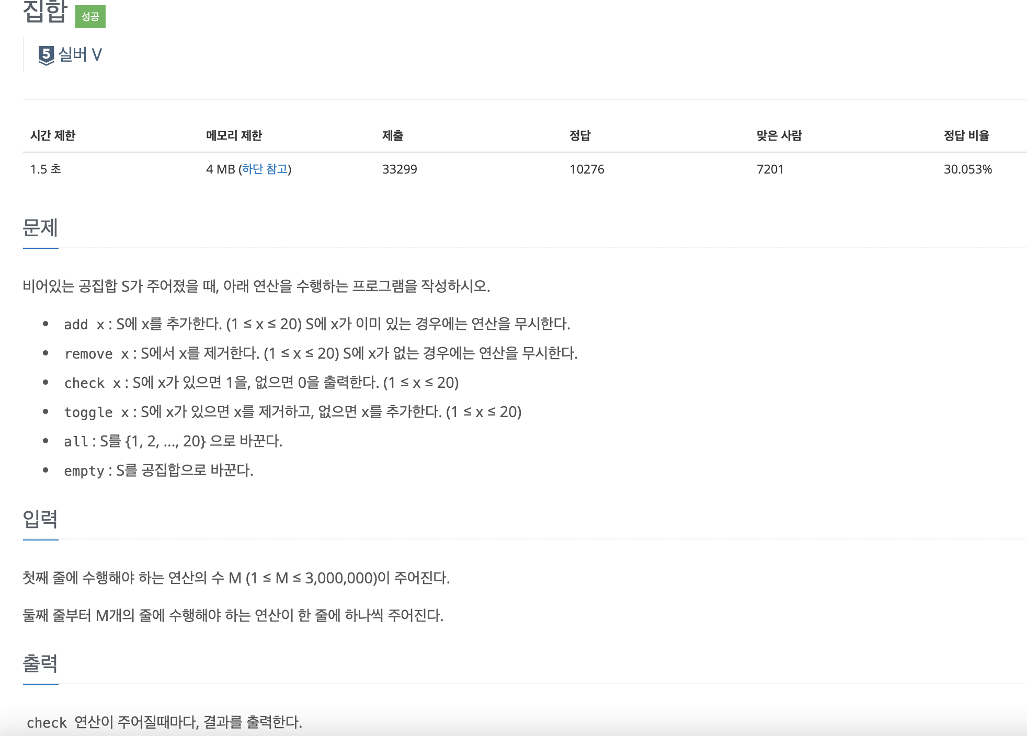Click the 'add x' operation code
Screen dimensions: 1027x736
[x=84, y=325]
